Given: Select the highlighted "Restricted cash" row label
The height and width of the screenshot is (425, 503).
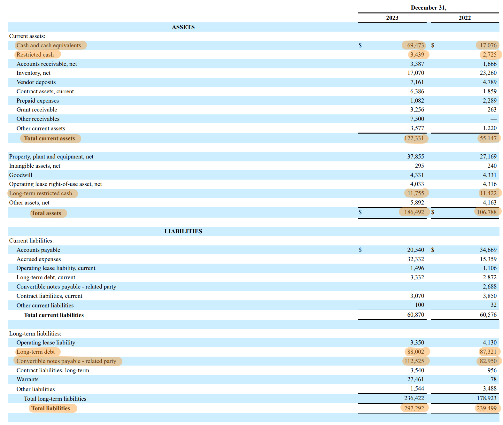Looking at the screenshot, I should point(35,55).
